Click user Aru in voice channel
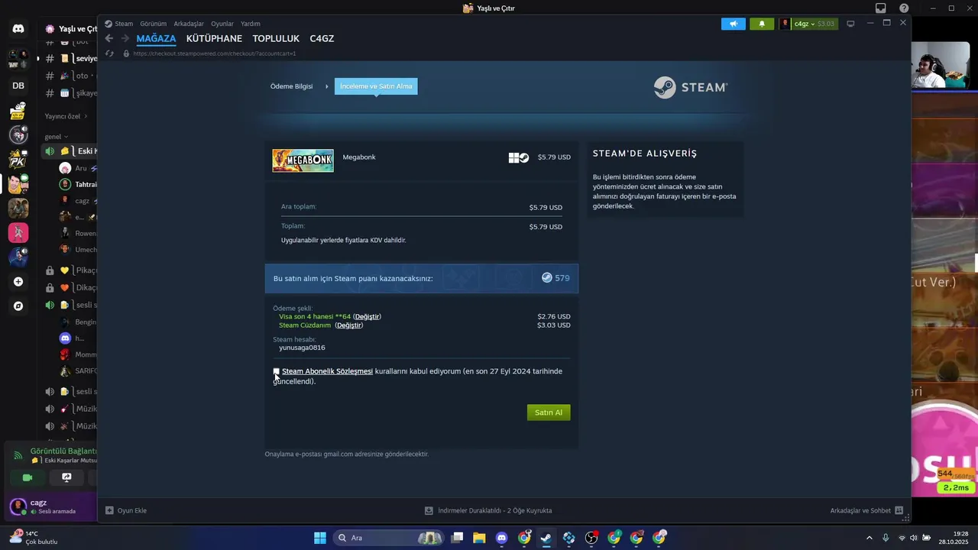This screenshot has width=978, height=550. 78,168
